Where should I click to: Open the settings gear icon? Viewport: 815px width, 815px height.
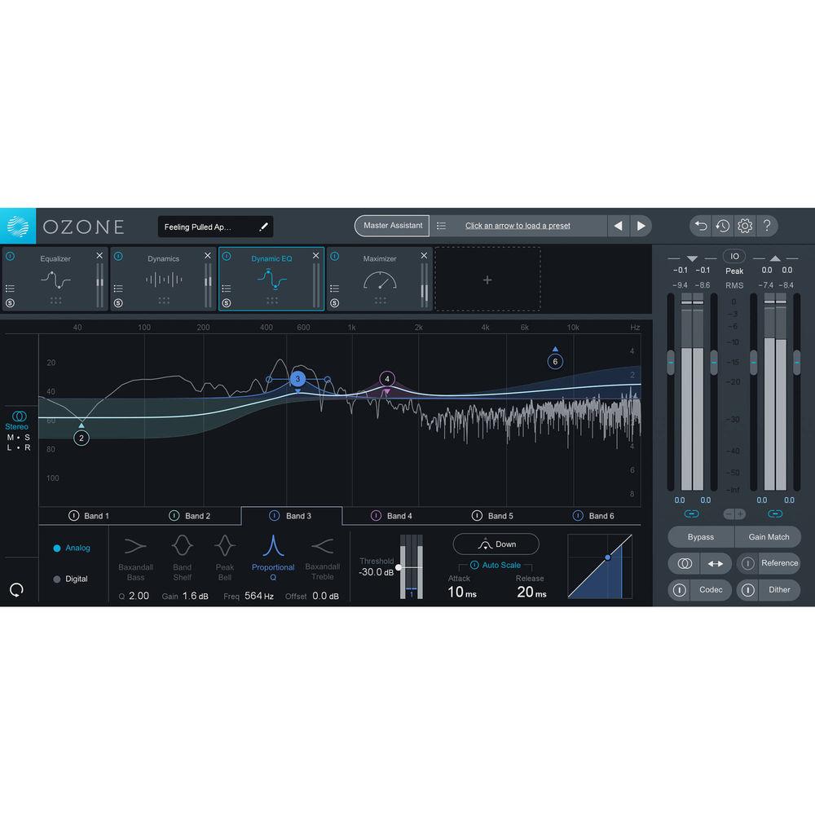pyautogui.click(x=744, y=226)
